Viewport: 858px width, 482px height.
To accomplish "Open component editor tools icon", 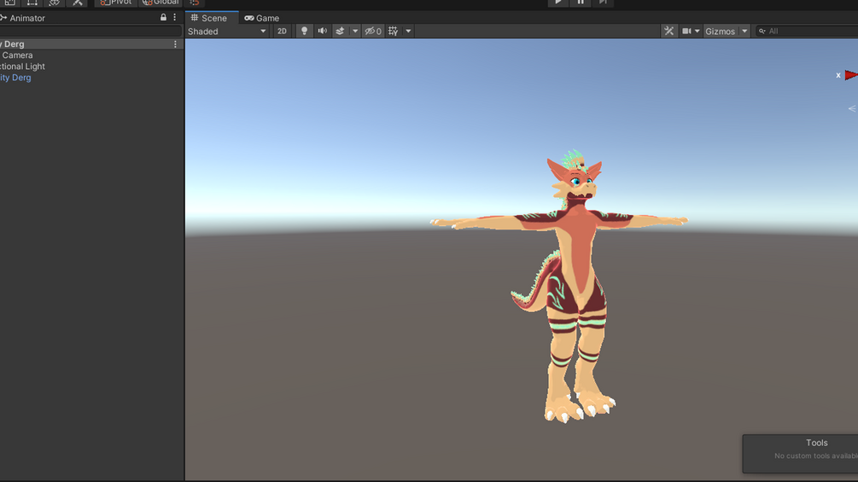I will tap(668, 32).
